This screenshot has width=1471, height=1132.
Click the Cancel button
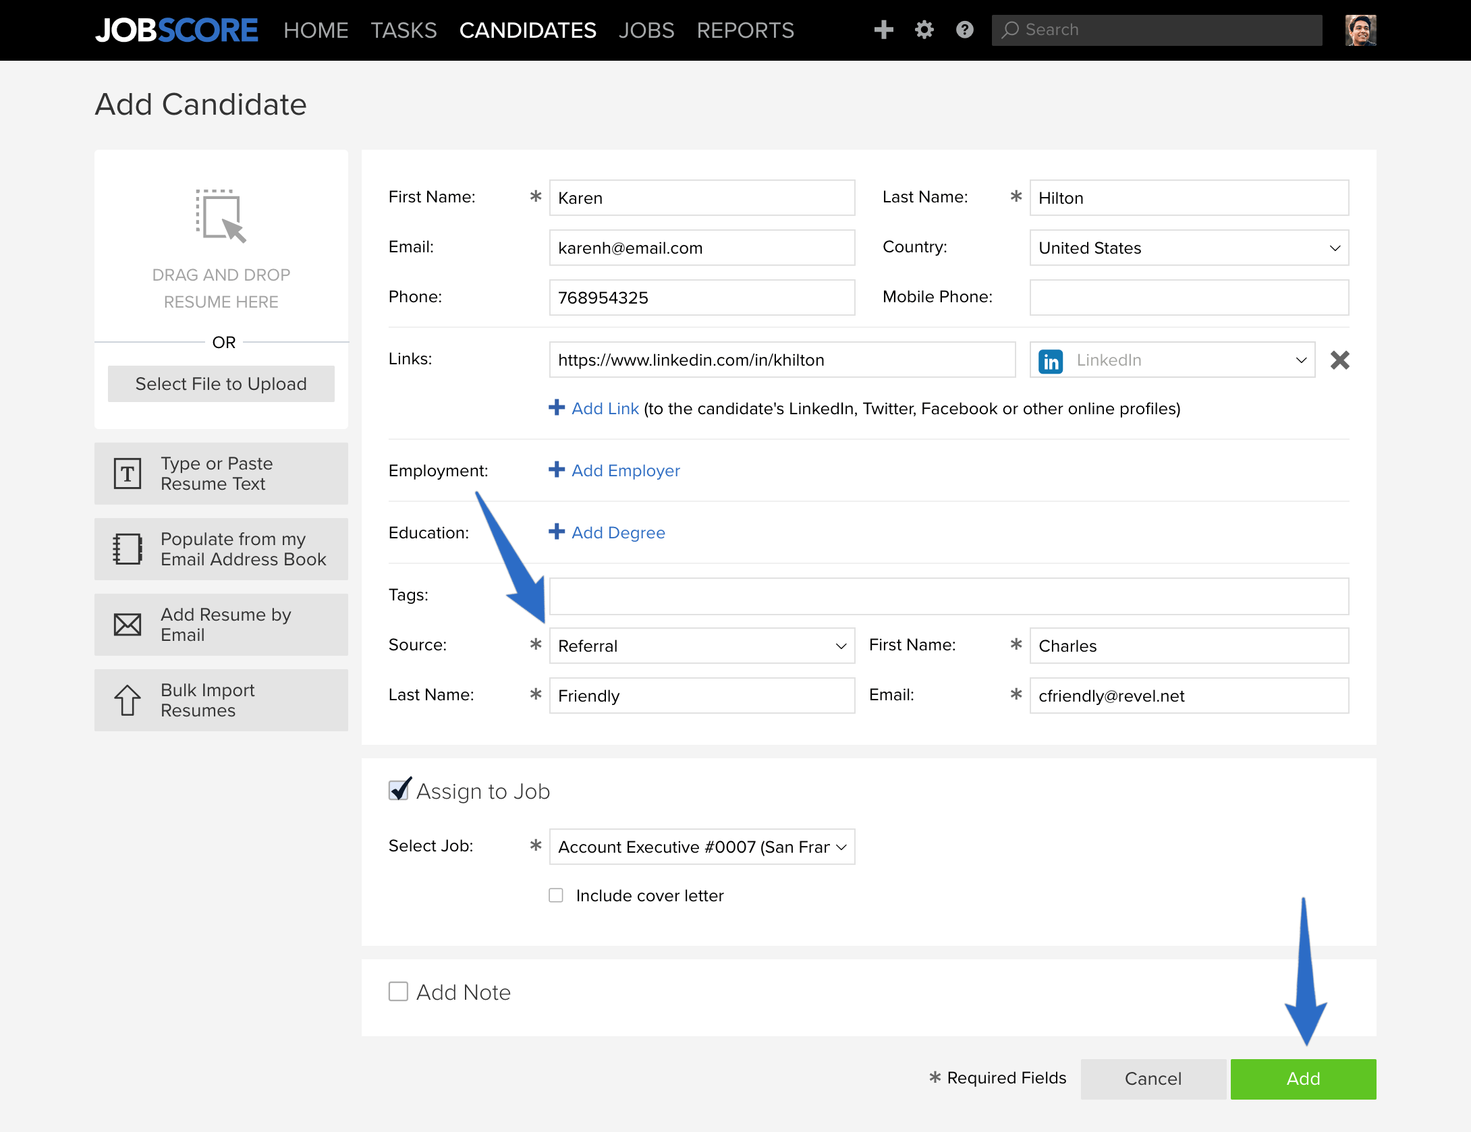[x=1153, y=1079]
